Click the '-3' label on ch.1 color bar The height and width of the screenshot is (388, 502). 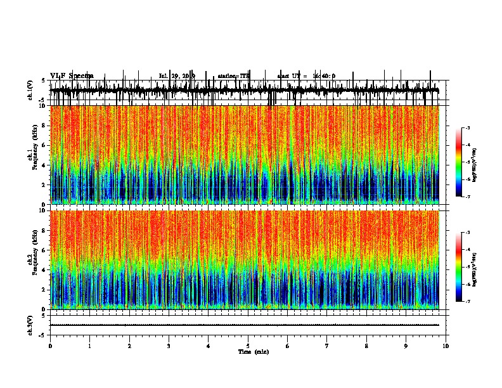[x=468, y=127]
